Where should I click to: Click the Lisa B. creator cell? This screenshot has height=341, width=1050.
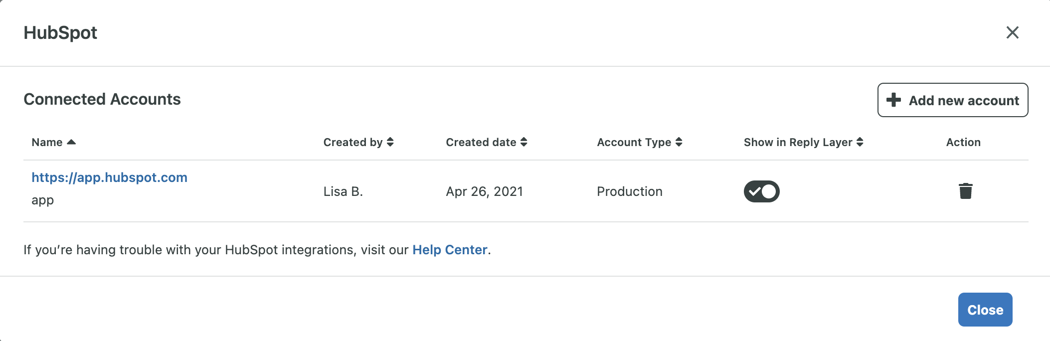(343, 191)
